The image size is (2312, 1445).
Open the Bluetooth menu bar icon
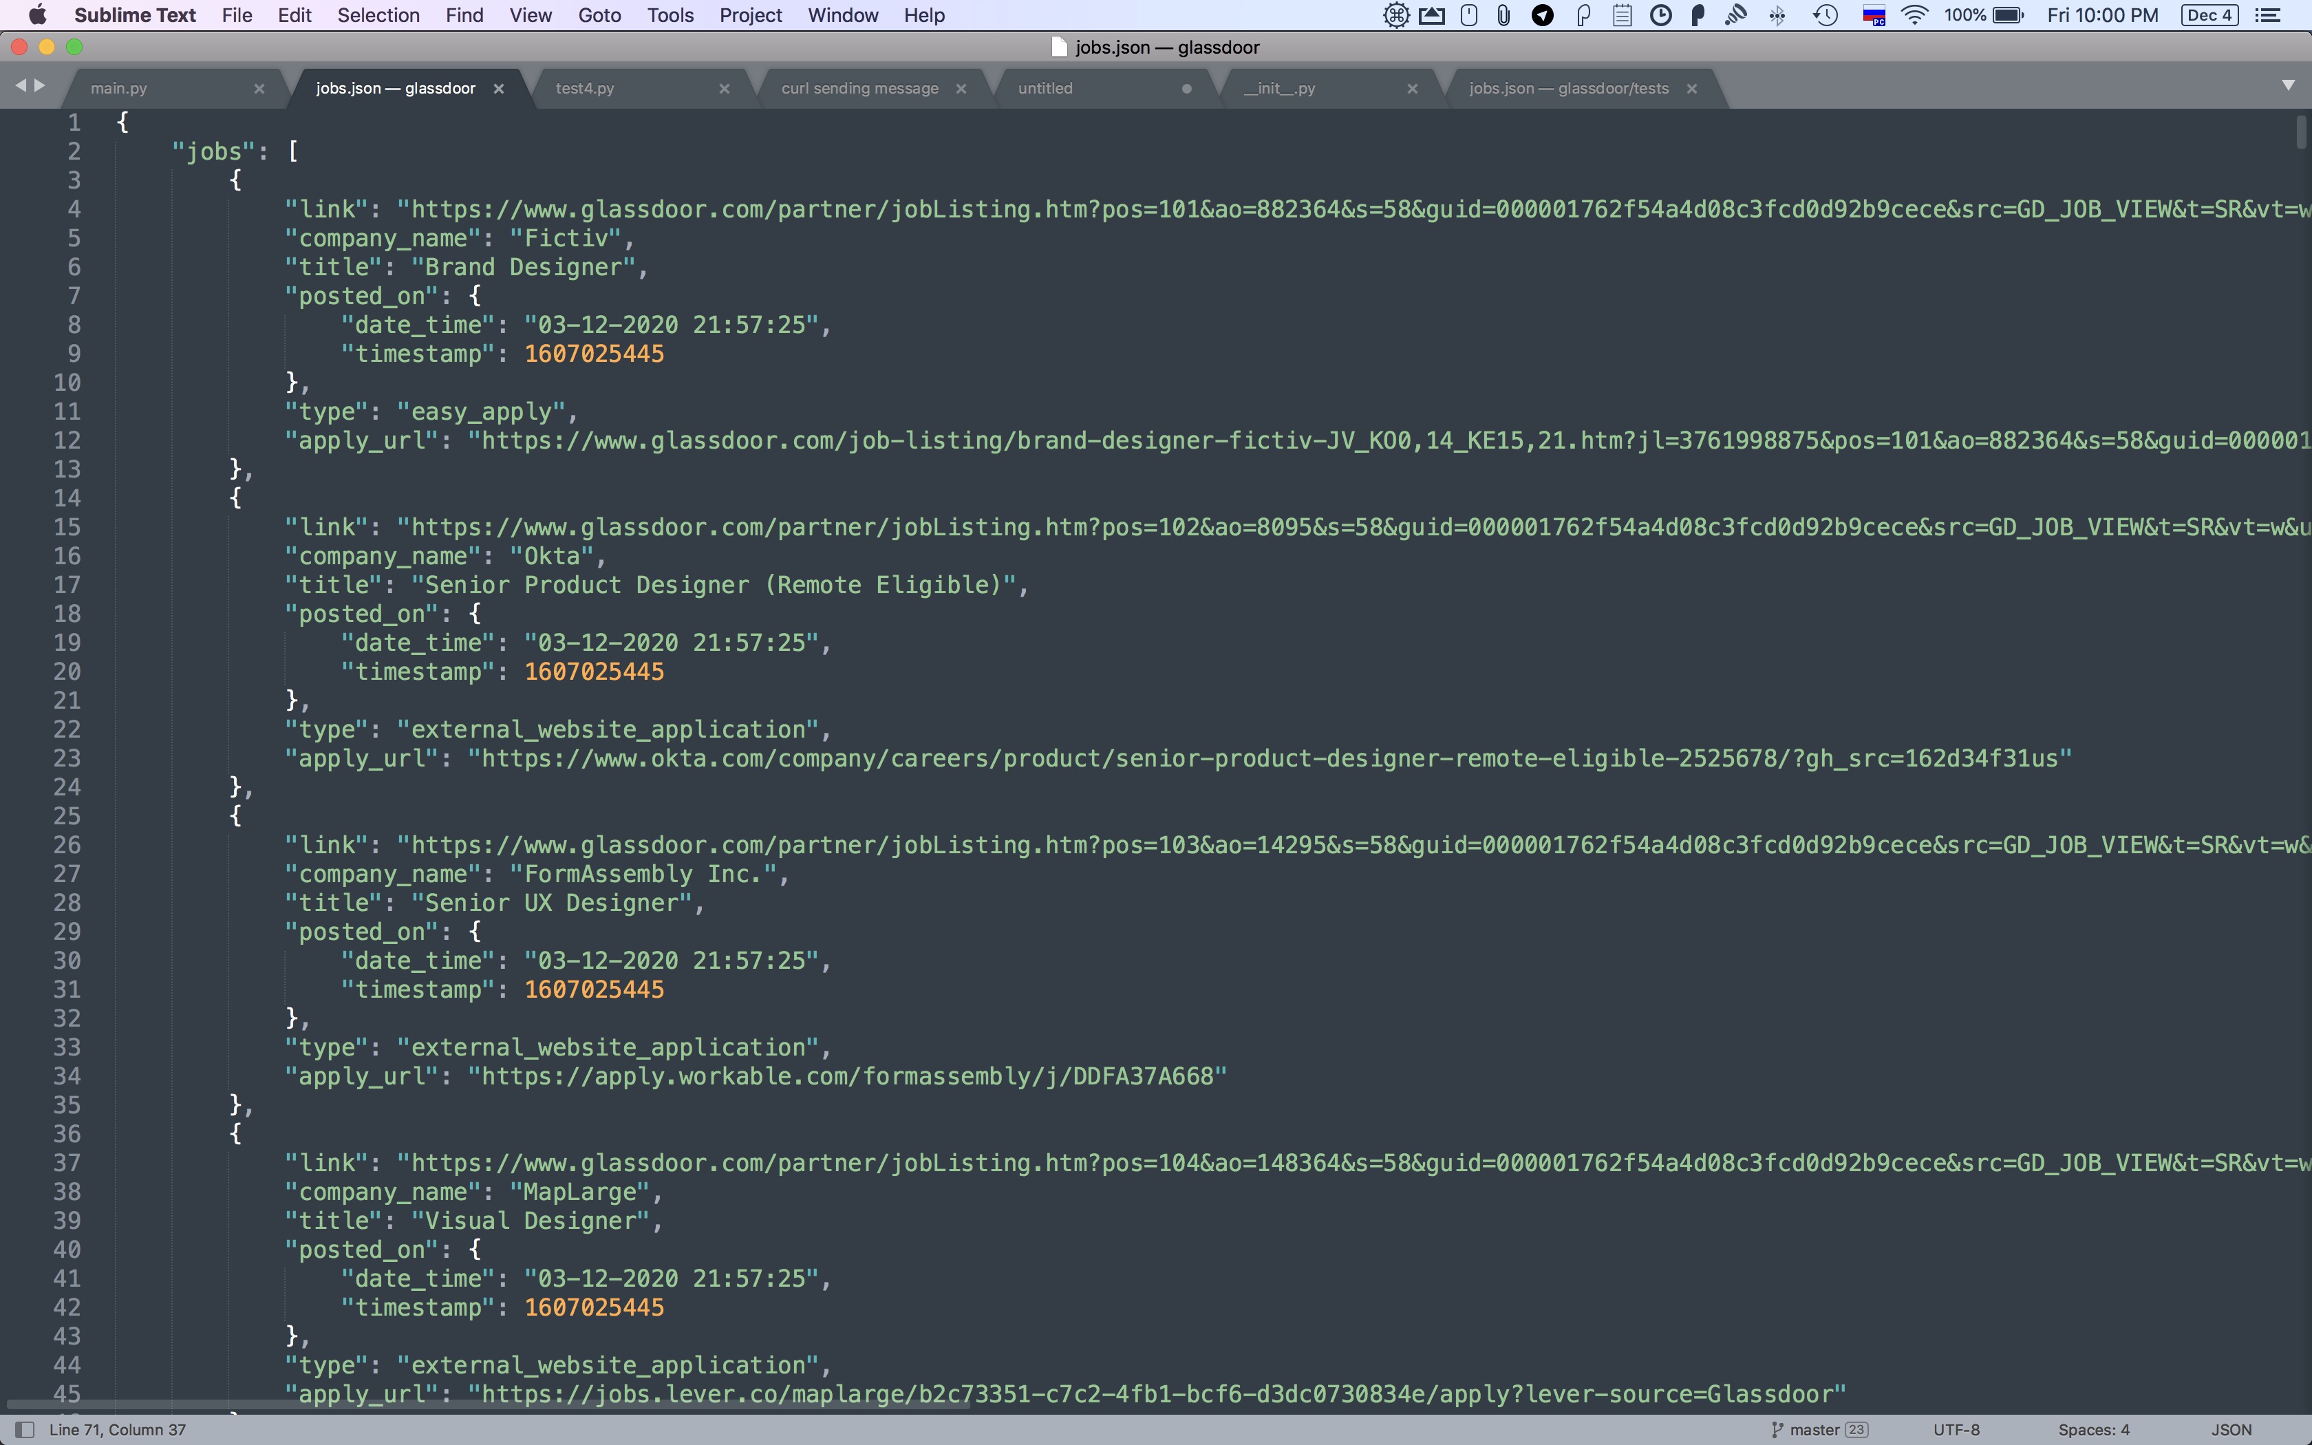tap(1777, 15)
